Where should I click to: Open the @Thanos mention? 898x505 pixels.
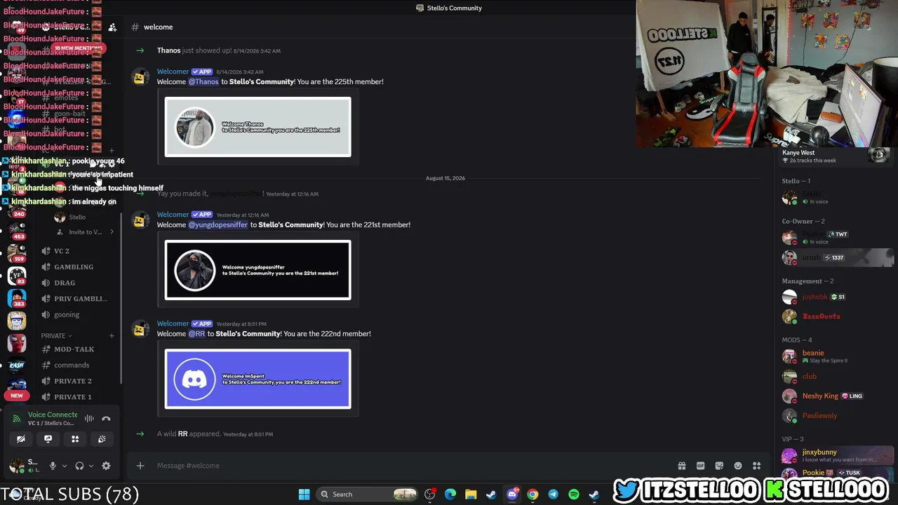[203, 82]
